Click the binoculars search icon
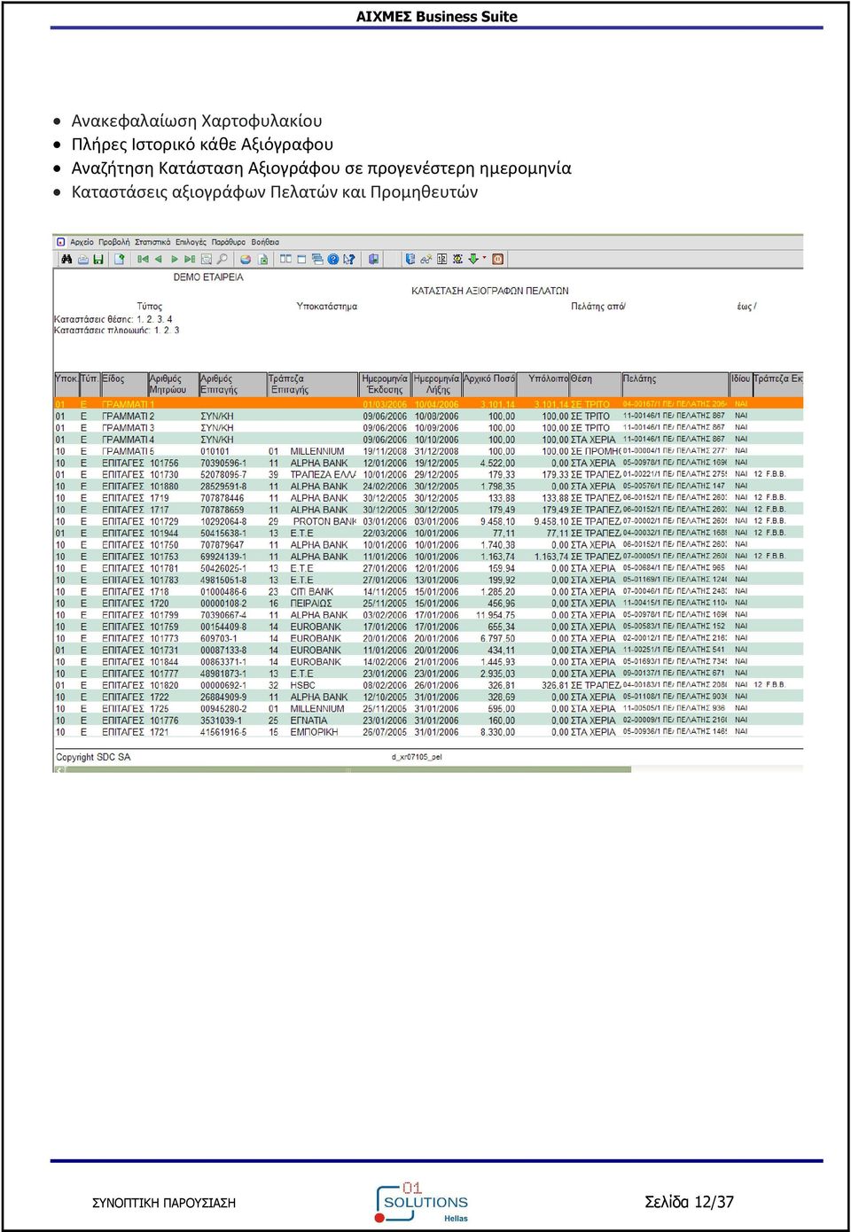This screenshot has height=1232, width=851. coord(66,260)
